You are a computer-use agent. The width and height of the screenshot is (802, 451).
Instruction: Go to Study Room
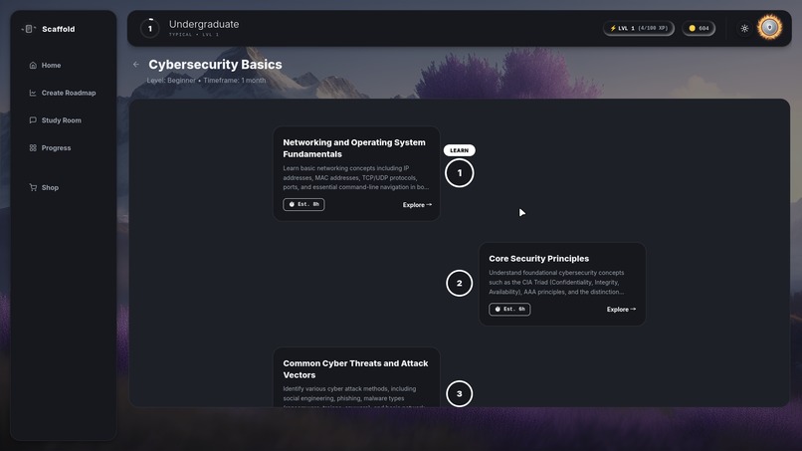coord(64,120)
